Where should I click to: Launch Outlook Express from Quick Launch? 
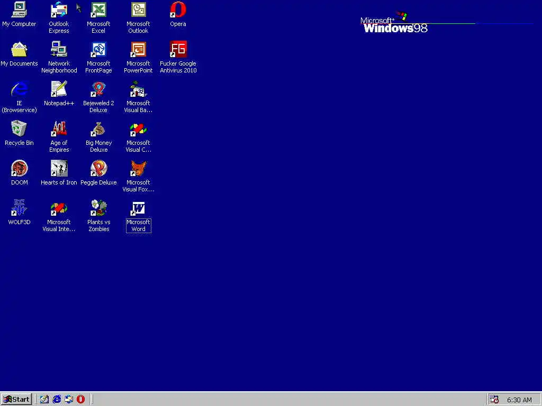click(68, 400)
